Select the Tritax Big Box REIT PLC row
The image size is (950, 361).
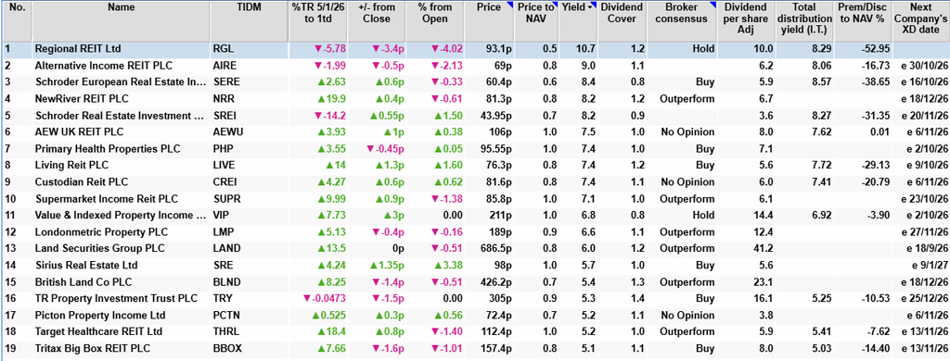coord(475,348)
